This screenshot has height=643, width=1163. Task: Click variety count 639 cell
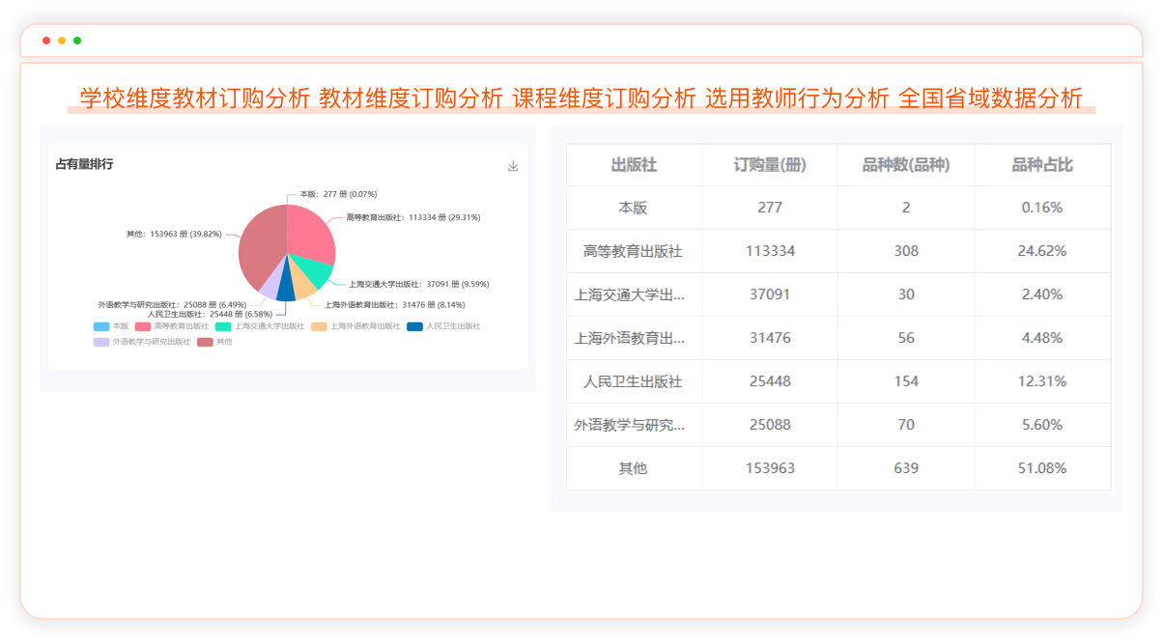click(x=906, y=468)
